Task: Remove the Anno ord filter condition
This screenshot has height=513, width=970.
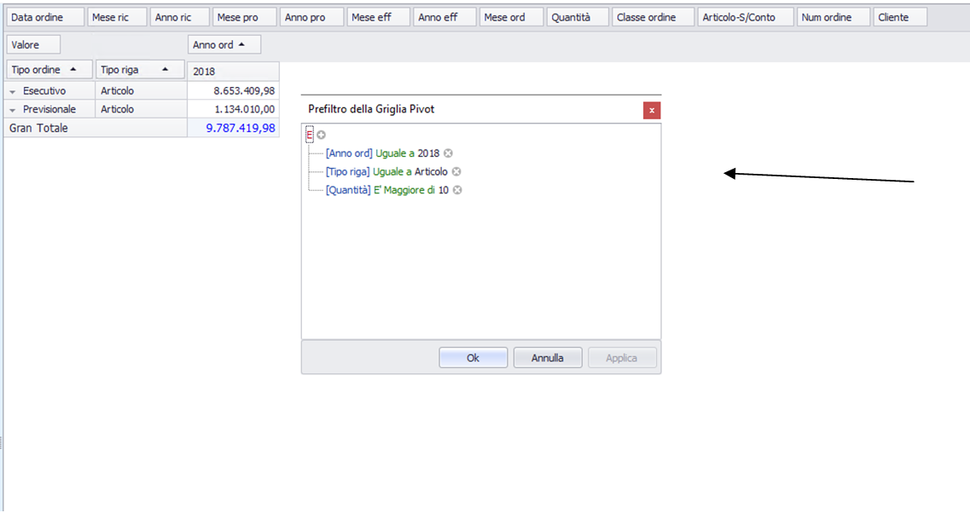Action: click(449, 153)
